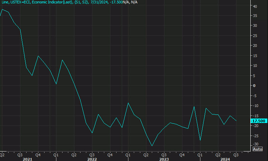
Task: Click the 2024 year label on the time axis
Action: pos(225,159)
